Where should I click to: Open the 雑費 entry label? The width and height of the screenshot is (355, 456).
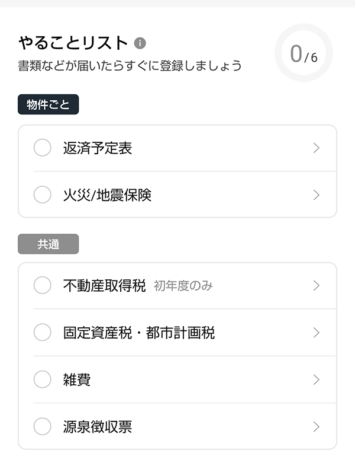click(77, 380)
